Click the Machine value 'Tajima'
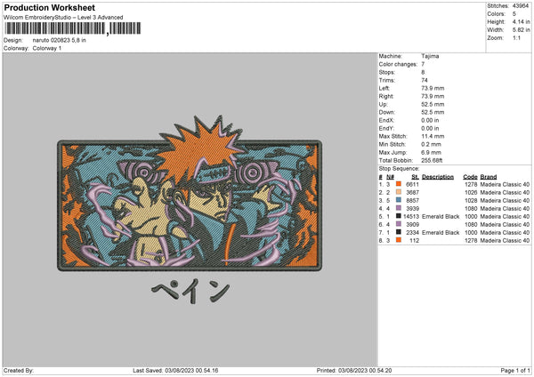 430,56
